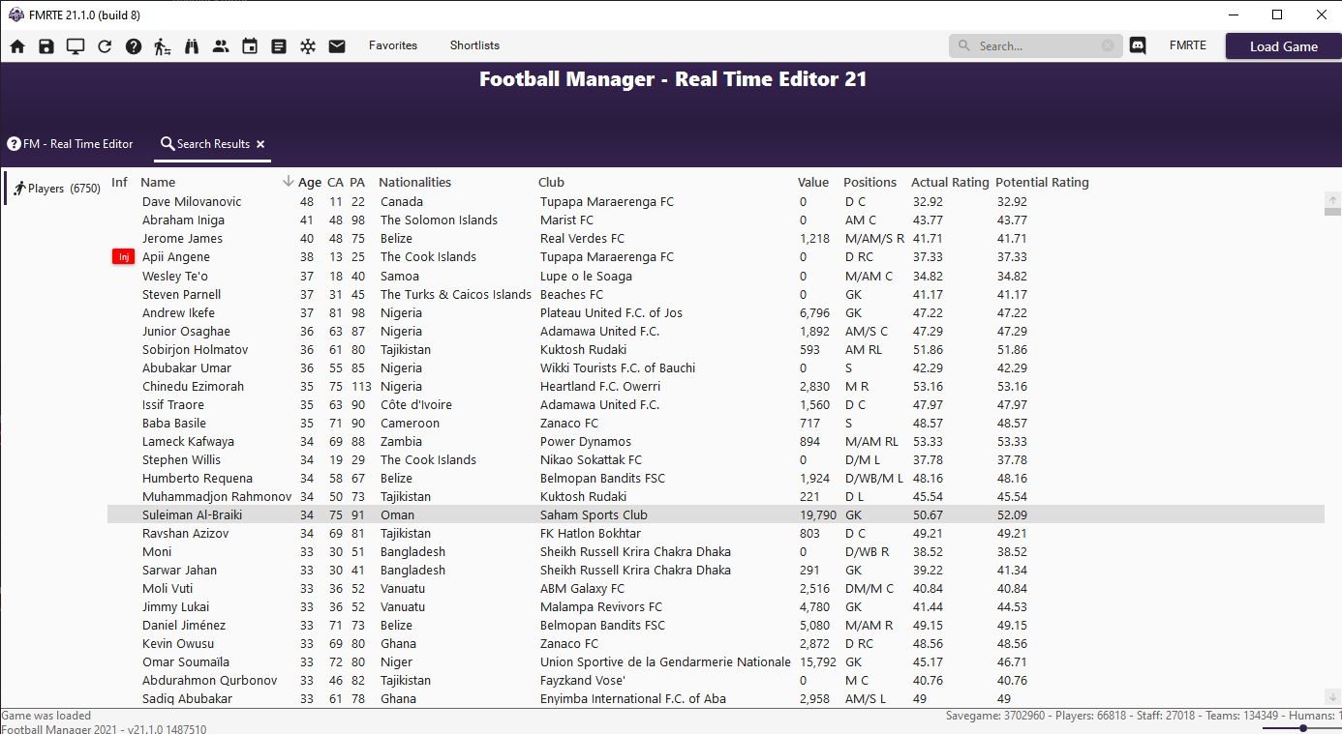Click the calendar icon in the toolbar

tap(250, 46)
